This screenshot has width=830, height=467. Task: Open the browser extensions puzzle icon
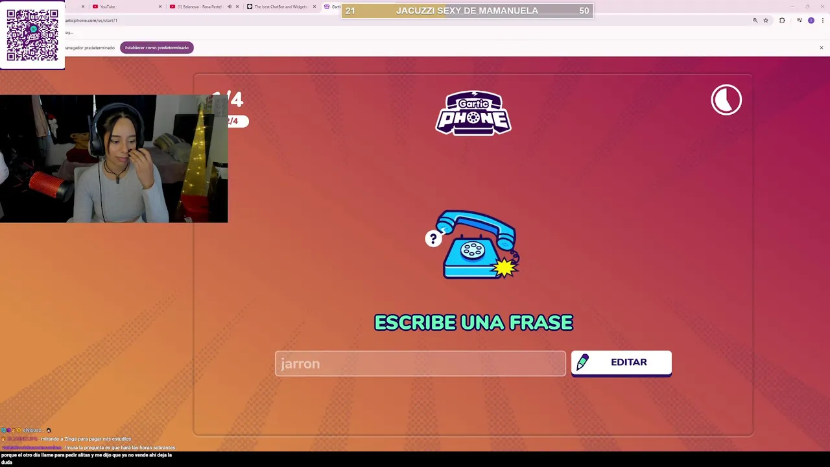782,21
